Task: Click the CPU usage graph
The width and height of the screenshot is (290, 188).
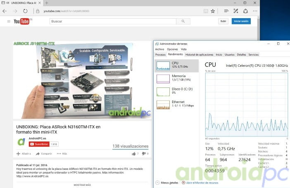Action: (x=247, y=105)
